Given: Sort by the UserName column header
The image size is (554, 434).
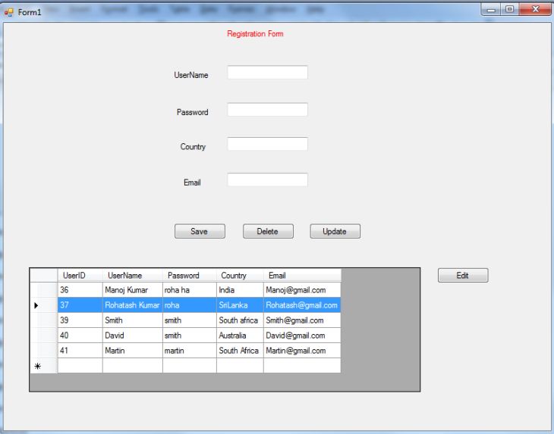Looking at the screenshot, I should click(133, 276).
